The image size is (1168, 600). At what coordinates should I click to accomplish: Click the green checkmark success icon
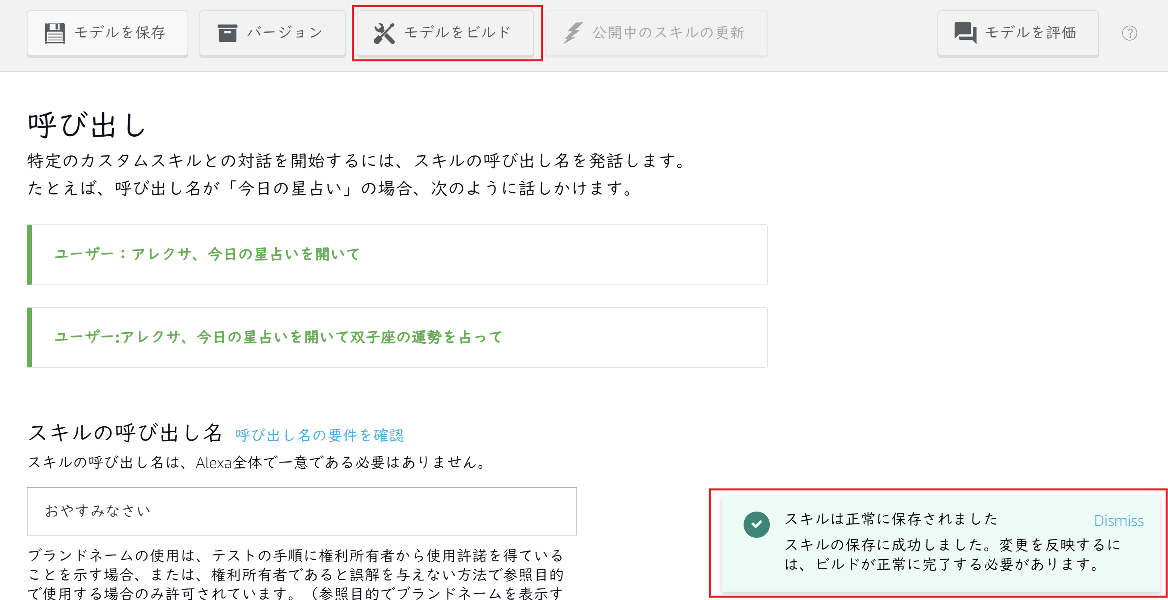(x=756, y=524)
